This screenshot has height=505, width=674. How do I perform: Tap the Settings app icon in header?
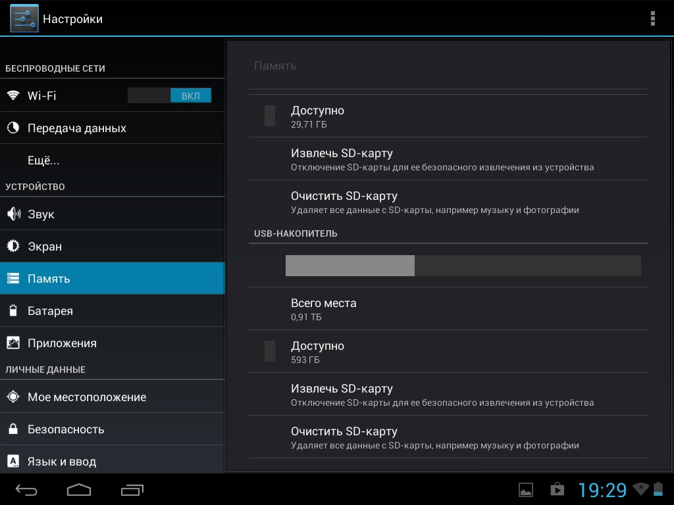tap(24, 18)
